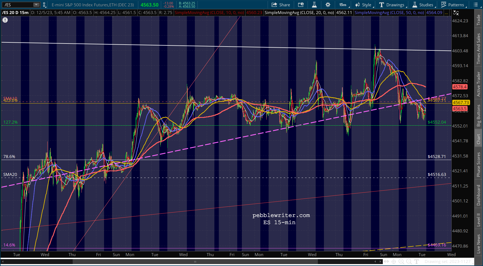Select the text drawing tool at bottom

tap(417, 262)
